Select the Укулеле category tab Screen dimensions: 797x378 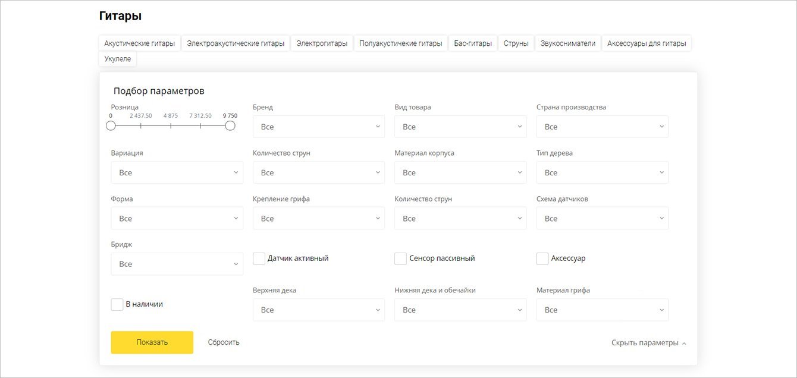click(118, 59)
